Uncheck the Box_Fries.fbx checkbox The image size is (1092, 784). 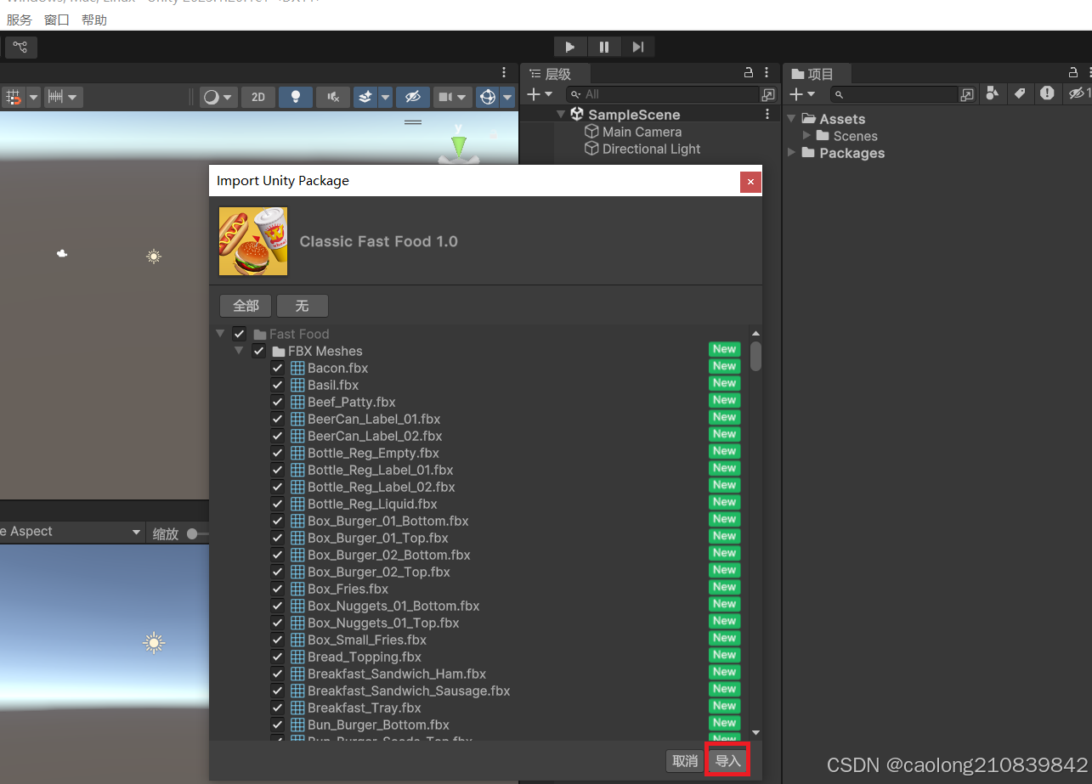pos(277,589)
